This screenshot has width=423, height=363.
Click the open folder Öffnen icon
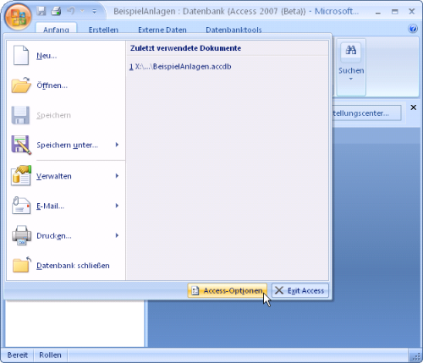click(21, 85)
